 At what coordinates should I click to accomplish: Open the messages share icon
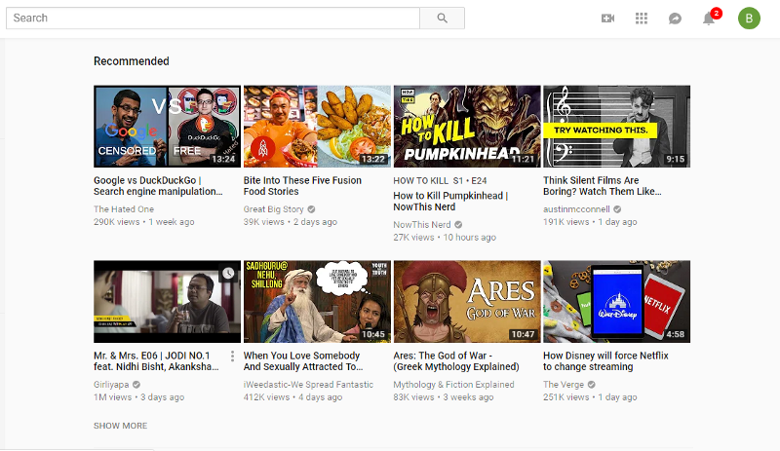[675, 19]
